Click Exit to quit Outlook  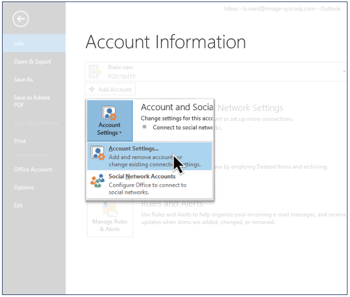click(x=18, y=205)
